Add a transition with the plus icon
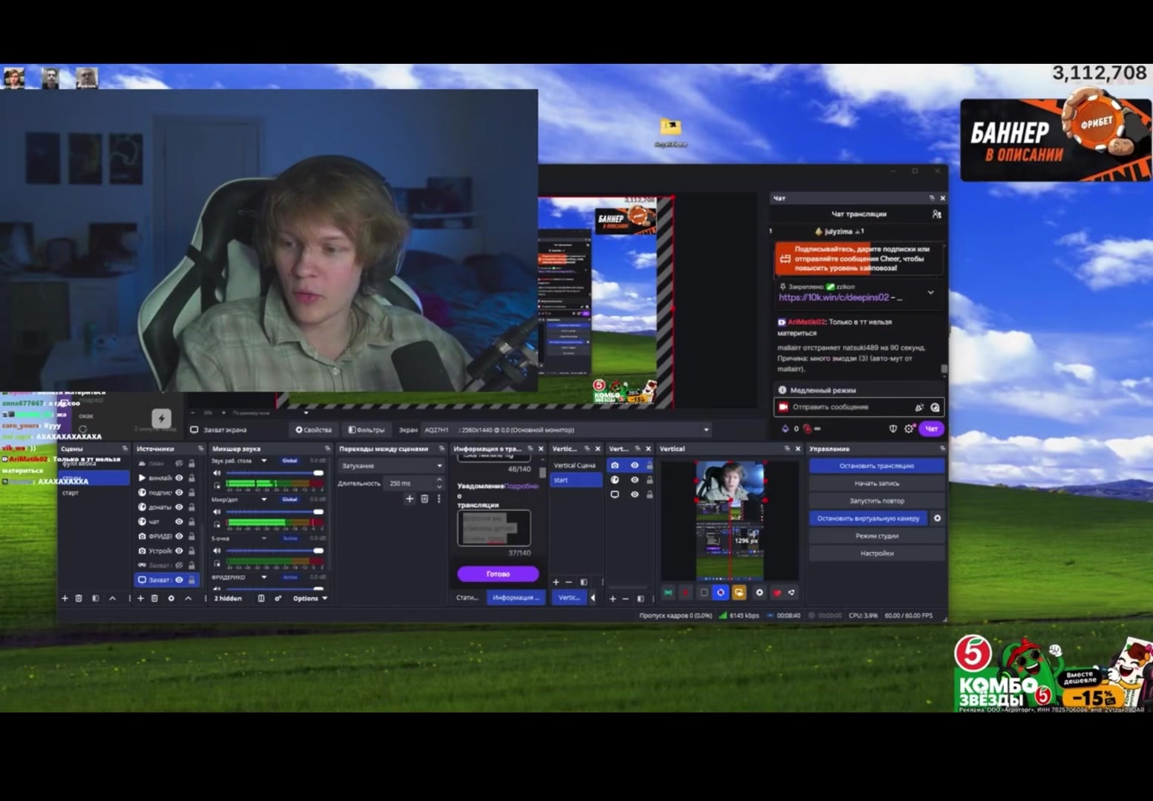Viewport: 1153px width, 801px height. coord(409,499)
